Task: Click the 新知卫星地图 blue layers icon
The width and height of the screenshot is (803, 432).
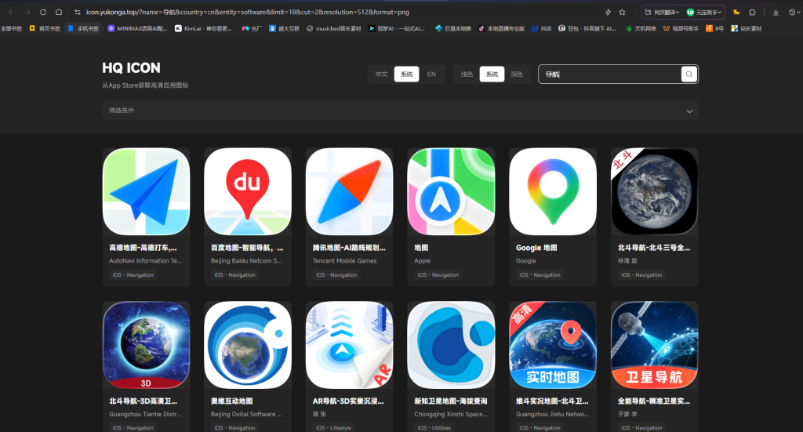Action: pyautogui.click(x=451, y=345)
